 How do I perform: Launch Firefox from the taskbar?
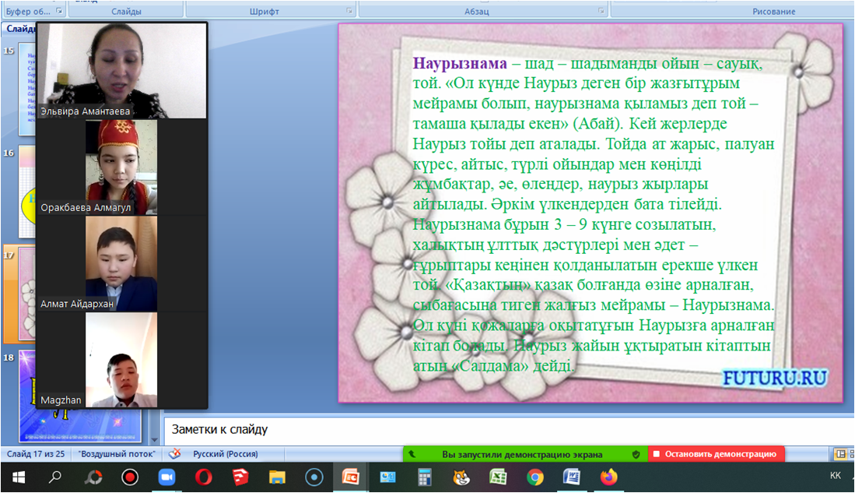click(x=608, y=477)
